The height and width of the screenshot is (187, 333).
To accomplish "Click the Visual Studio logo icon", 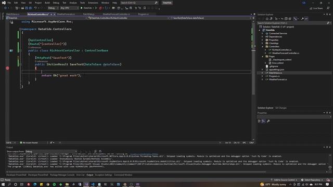I will point(4,3).
